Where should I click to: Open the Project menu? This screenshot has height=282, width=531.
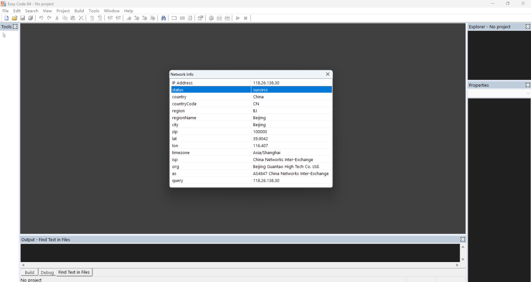63,11
